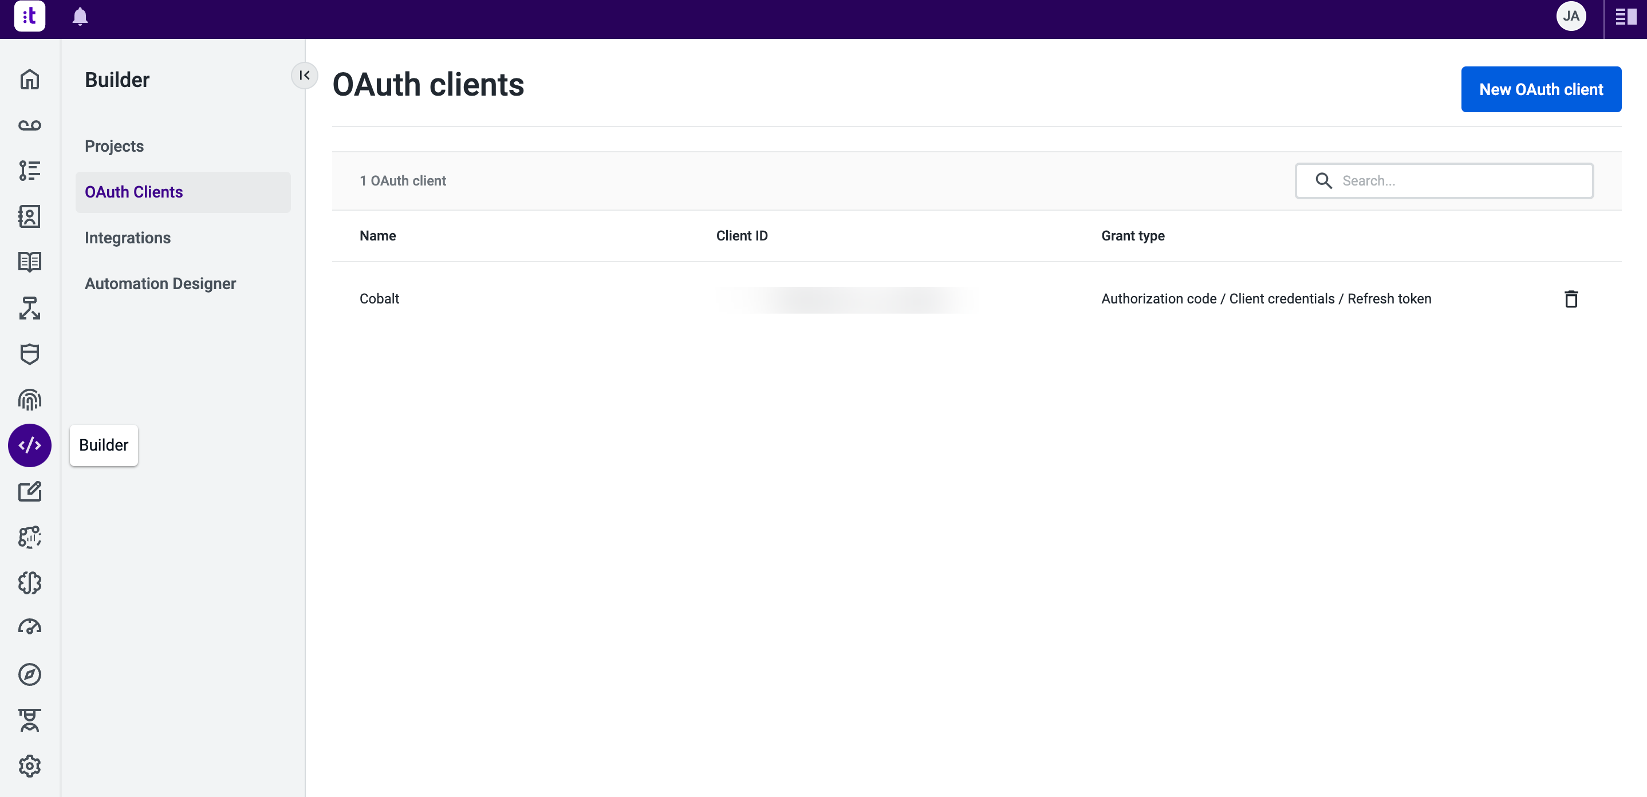This screenshot has height=797, width=1647.
Task: Click the notification bell
Action: point(80,17)
